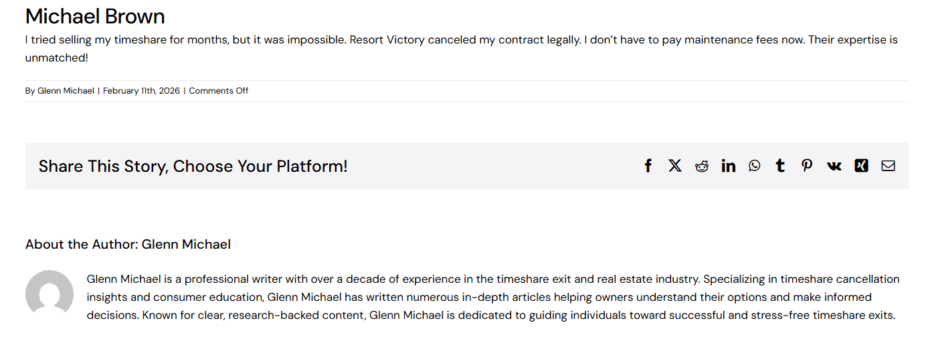Click the author avatar placeholder image
This screenshot has height=343, width=926.
(x=50, y=294)
